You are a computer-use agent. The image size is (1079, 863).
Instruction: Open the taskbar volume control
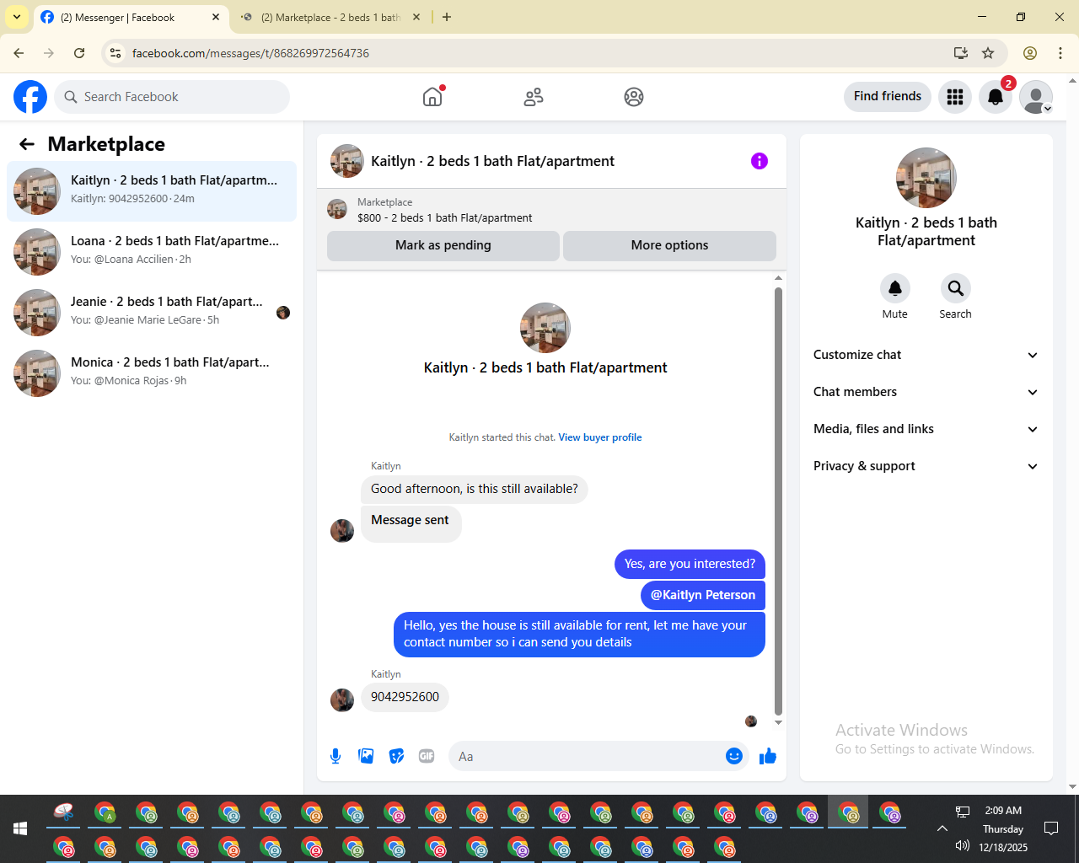click(962, 845)
